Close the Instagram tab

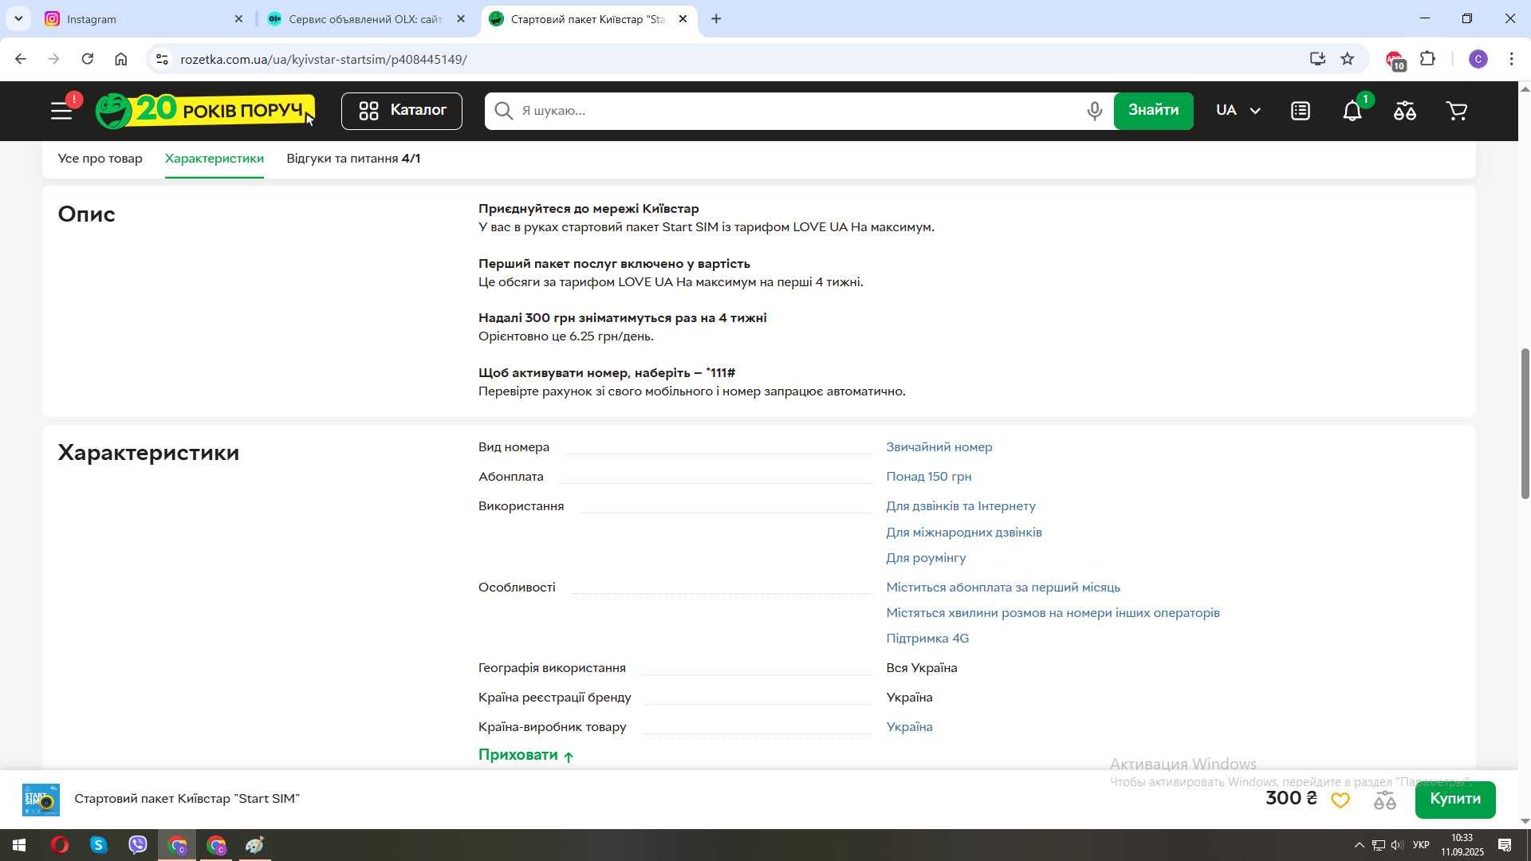click(238, 19)
